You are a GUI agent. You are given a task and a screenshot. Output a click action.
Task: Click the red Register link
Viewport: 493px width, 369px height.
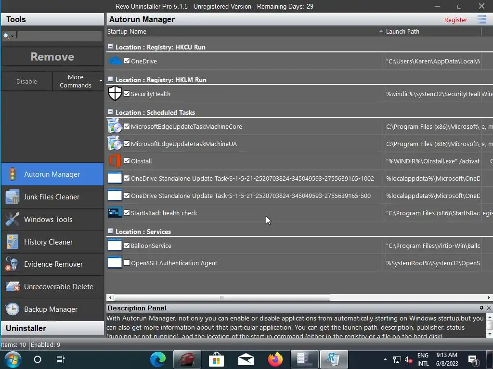click(x=455, y=20)
